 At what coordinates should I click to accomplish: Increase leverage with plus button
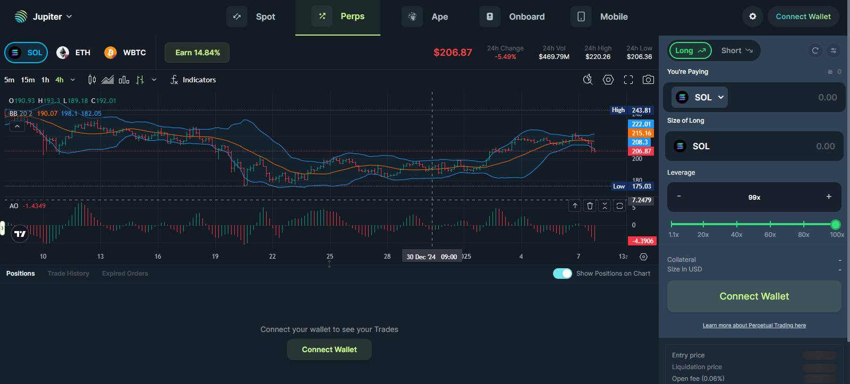point(829,197)
